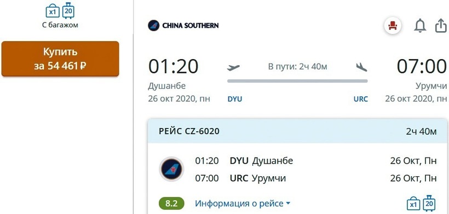Click the China Southern logo at top

point(183,26)
